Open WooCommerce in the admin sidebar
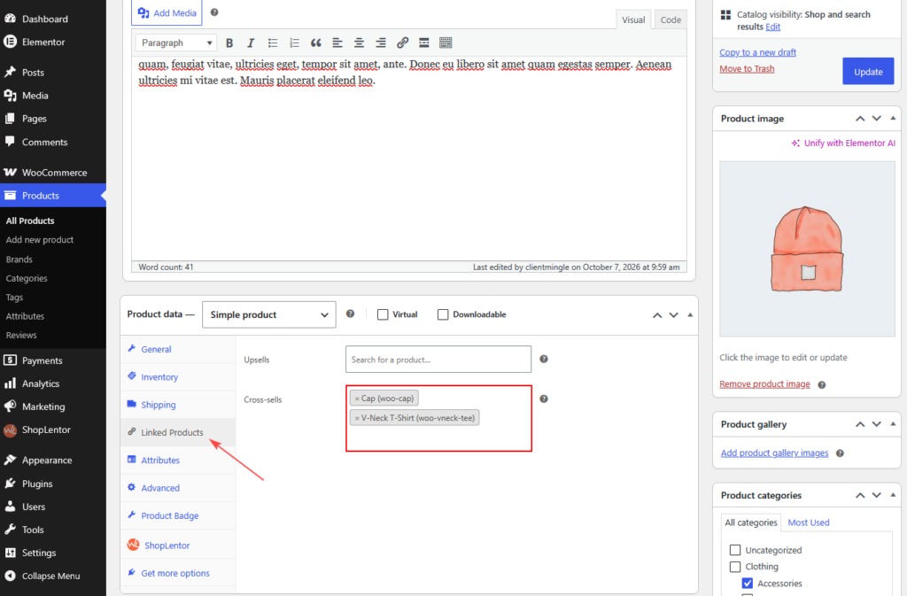Image resolution: width=907 pixels, height=596 pixels. 53,173
